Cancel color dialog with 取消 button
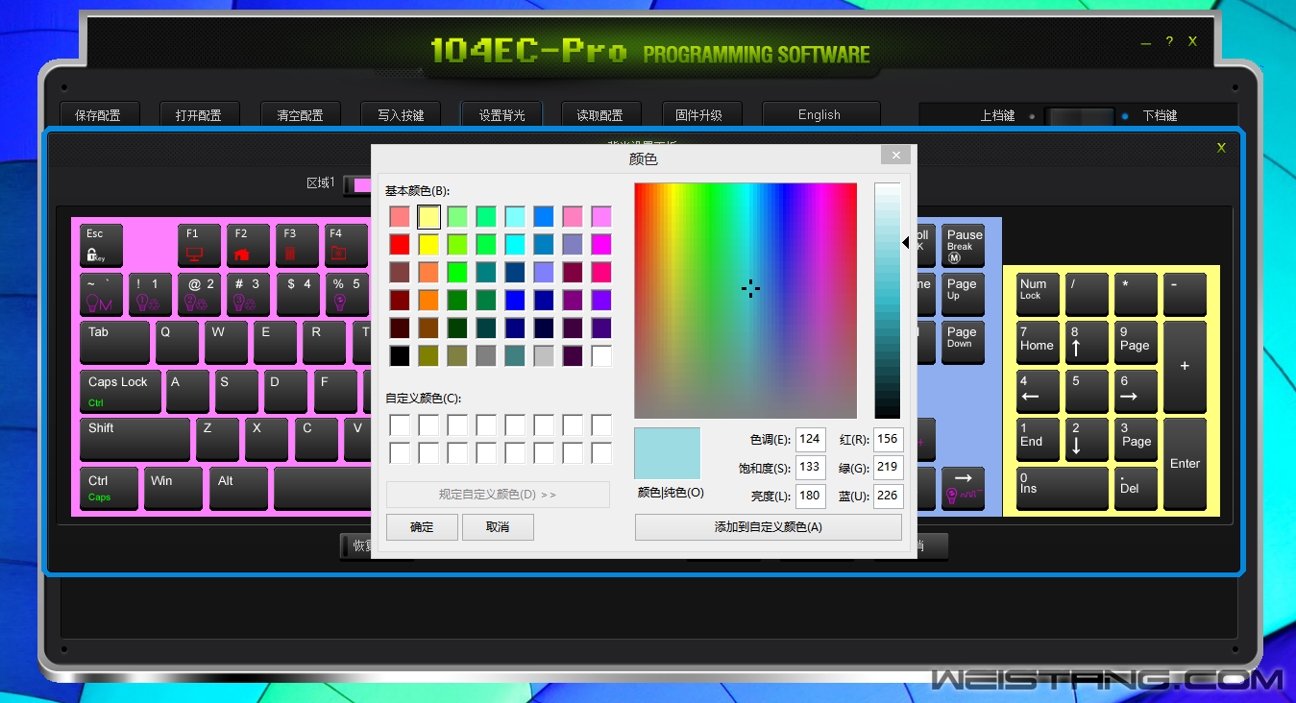This screenshot has height=703, width=1296. click(x=498, y=527)
